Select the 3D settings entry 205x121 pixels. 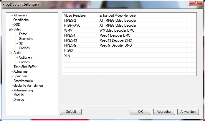21,43
